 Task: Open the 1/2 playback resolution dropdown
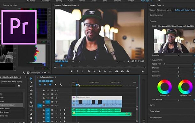[120, 61]
